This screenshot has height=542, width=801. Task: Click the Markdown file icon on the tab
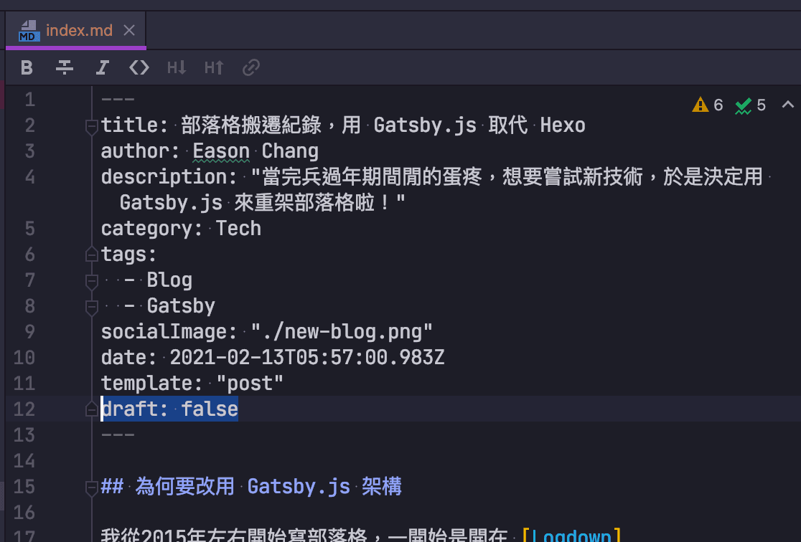[x=27, y=32]
